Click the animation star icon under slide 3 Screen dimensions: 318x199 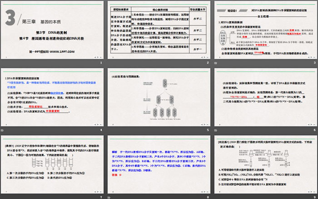[x=216, y=63]
